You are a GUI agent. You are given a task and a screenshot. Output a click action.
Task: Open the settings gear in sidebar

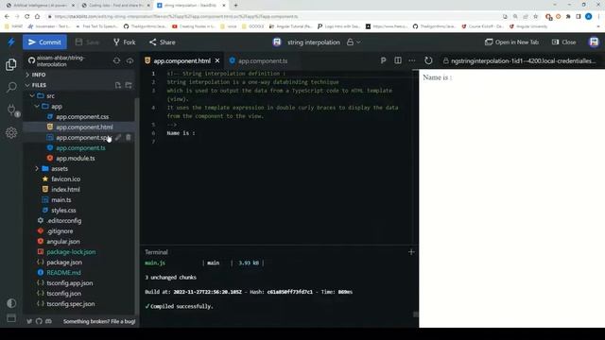coord(11,133)
